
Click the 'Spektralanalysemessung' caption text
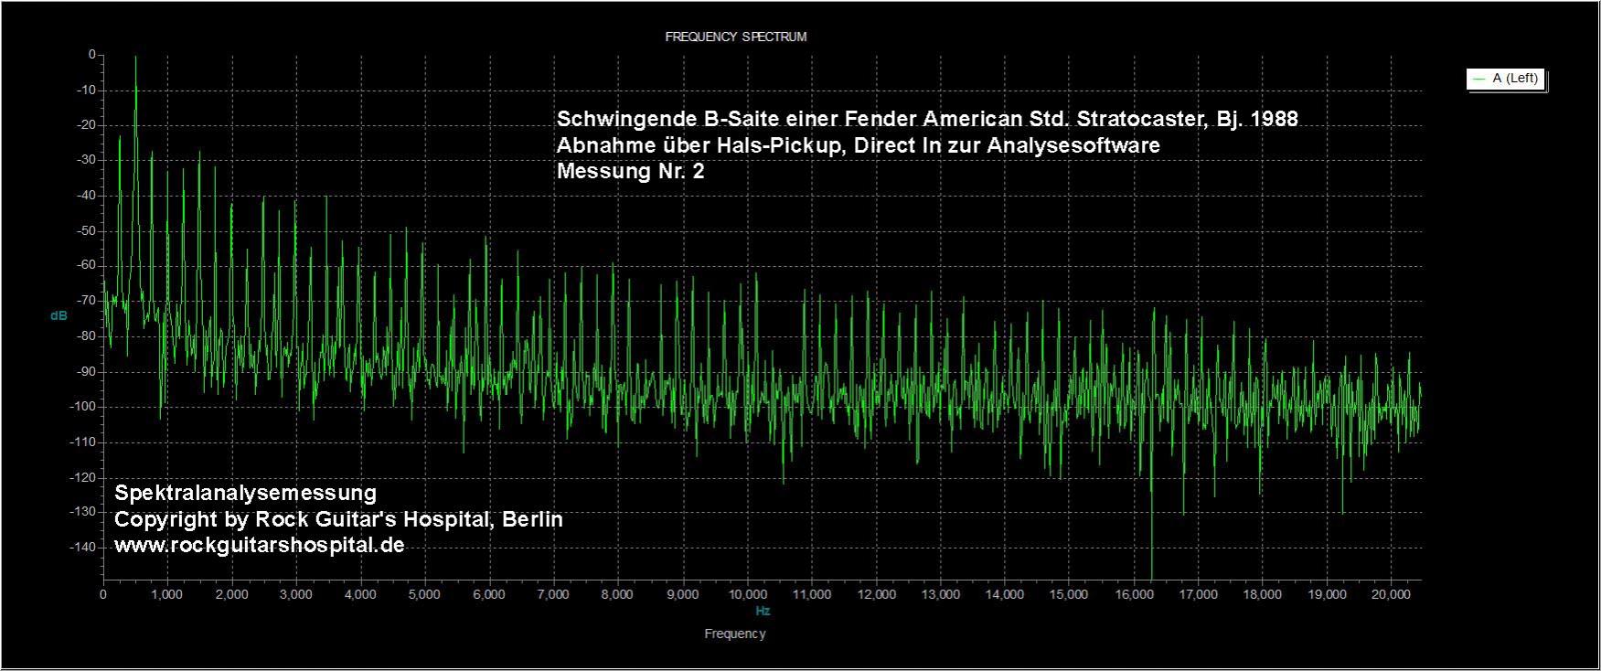click(246, 493)
